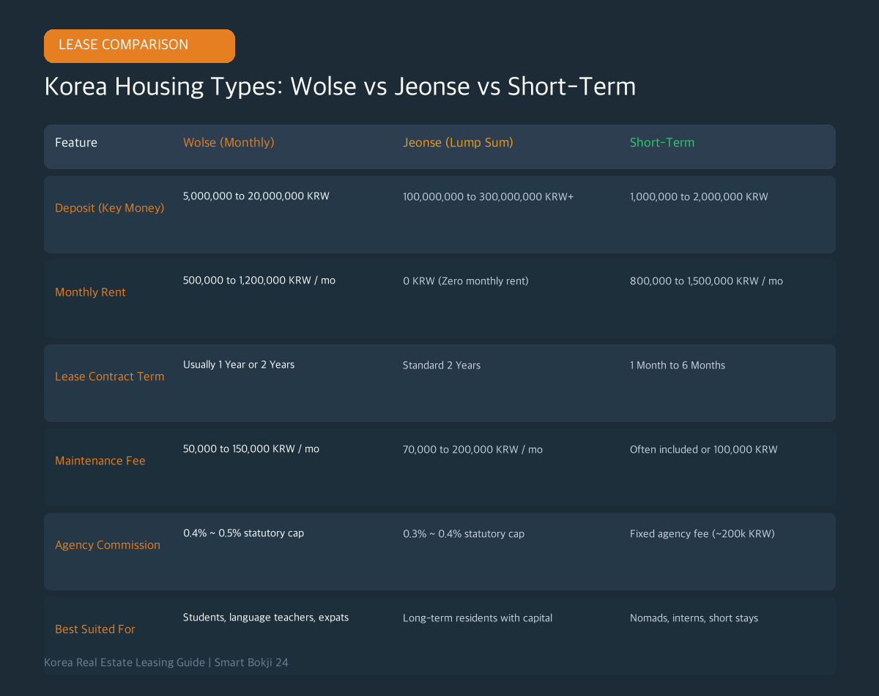Screen dimensions: 879x696
Task: Click the '1,000,000 to 2,000,000 KRW' cell
Action: click(x=699, y=197)
